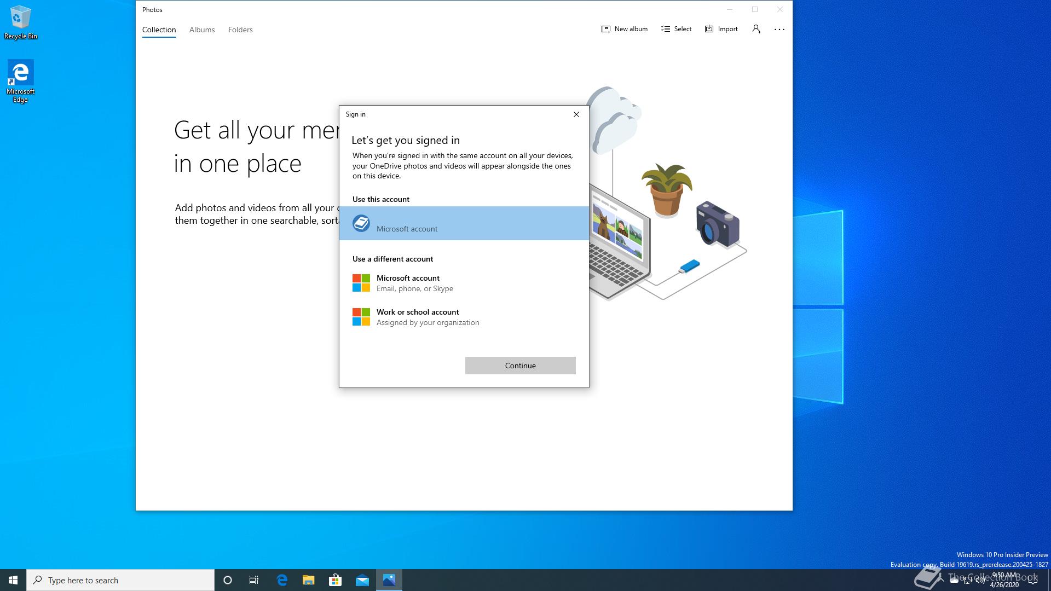Image resolution: width=1051 pixels, height=591 pixels.
Task: Click New album in Photos toolbar
Action: point(625,29)
